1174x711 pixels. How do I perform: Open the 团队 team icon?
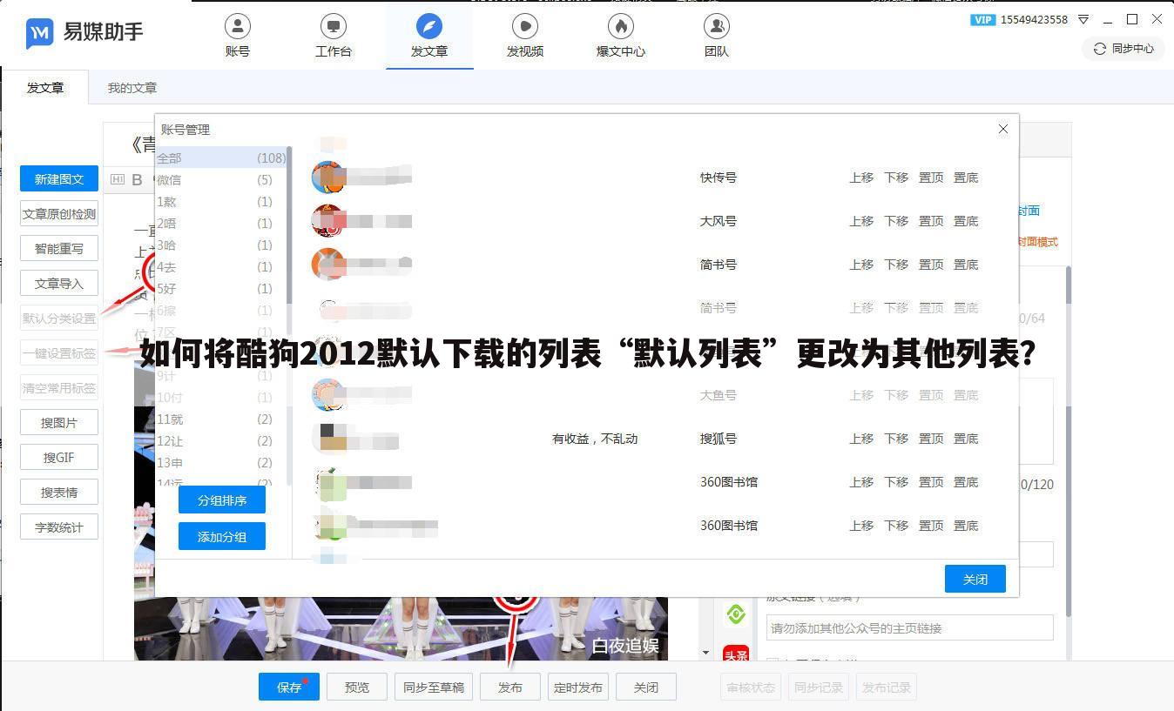point(716,26)
